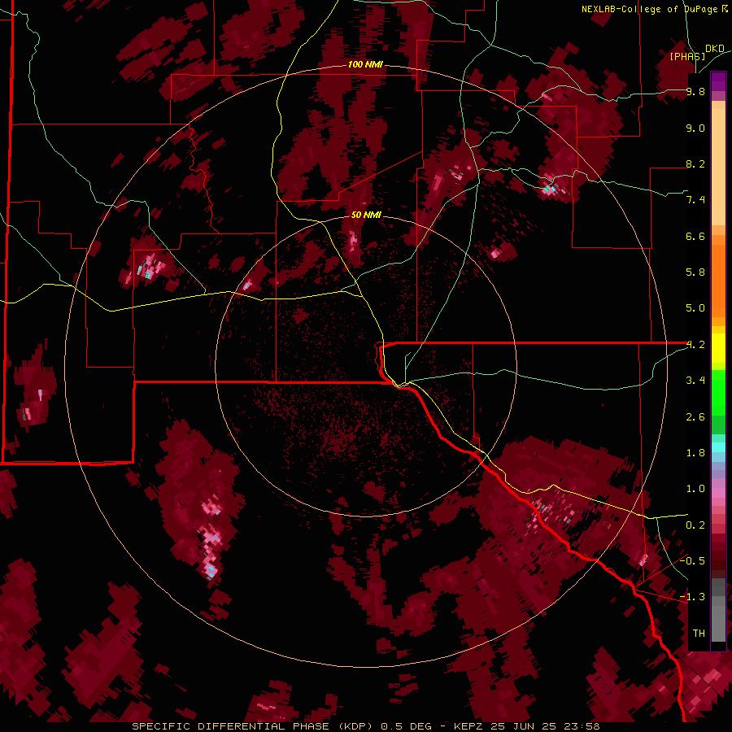Click the 3.4 scale value

pos(695,381)
